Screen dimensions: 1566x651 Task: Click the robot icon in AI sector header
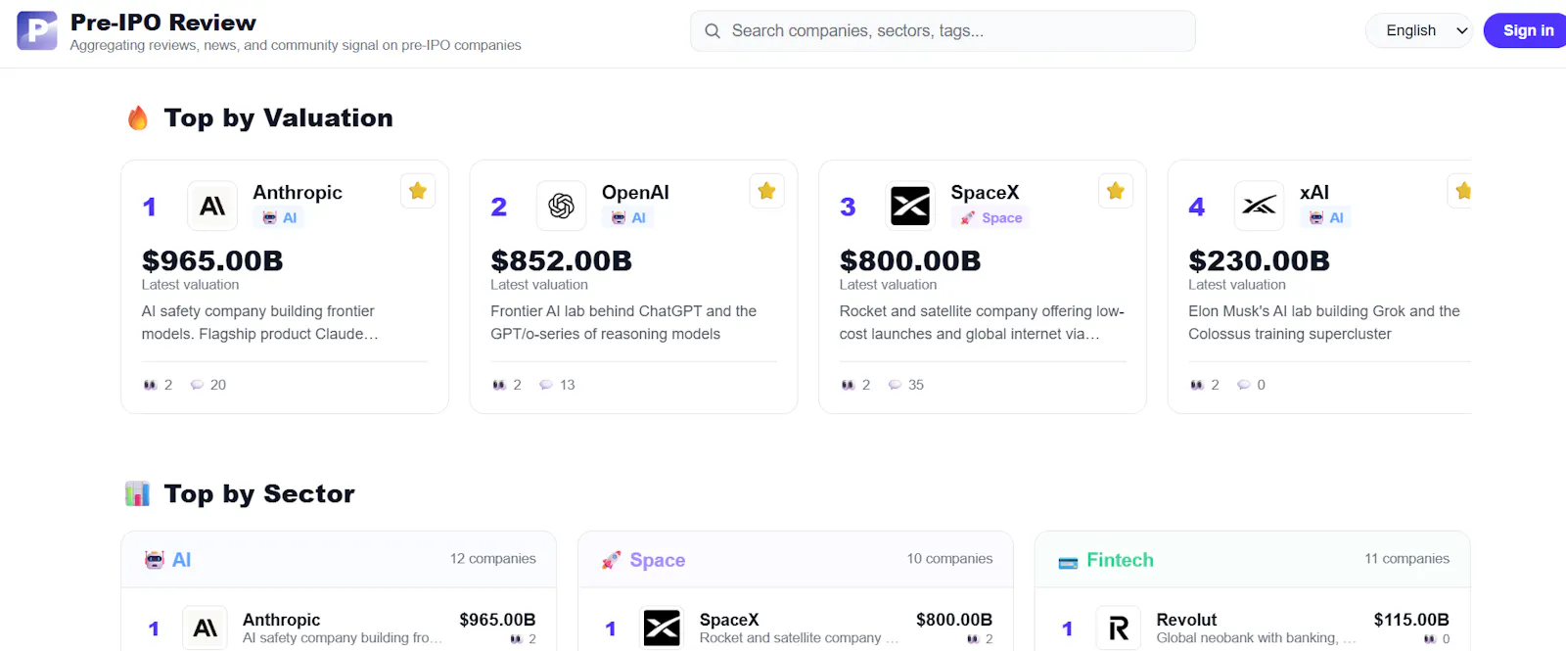point(155,560)
